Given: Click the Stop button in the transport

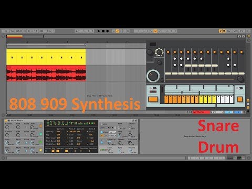Looking at the screenshot, I should coord(103,31).
